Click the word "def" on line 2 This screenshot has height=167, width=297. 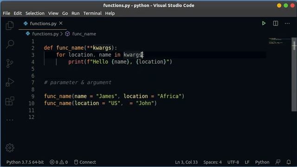click(x=48, y=48)
